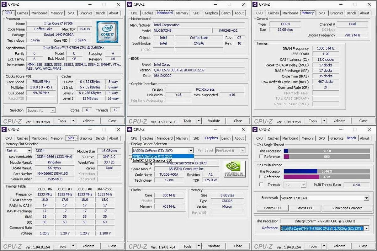Open Bench tab in the SPD window
Screen dimensions: 377x251
100,138
